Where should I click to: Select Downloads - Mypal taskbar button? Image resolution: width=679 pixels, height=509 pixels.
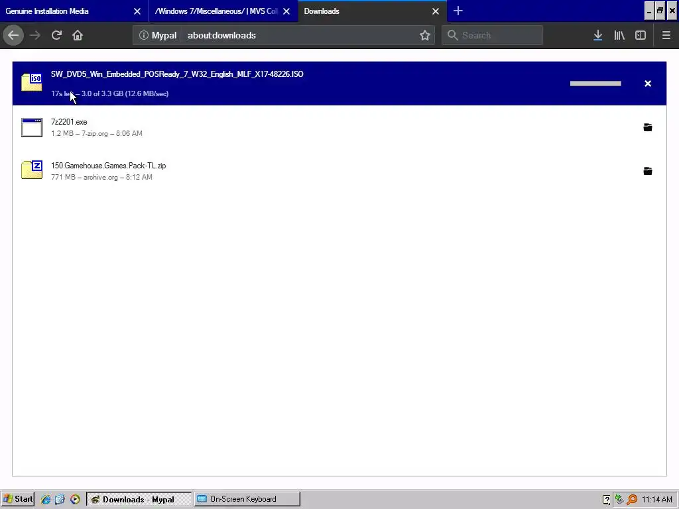coord(139,499)
